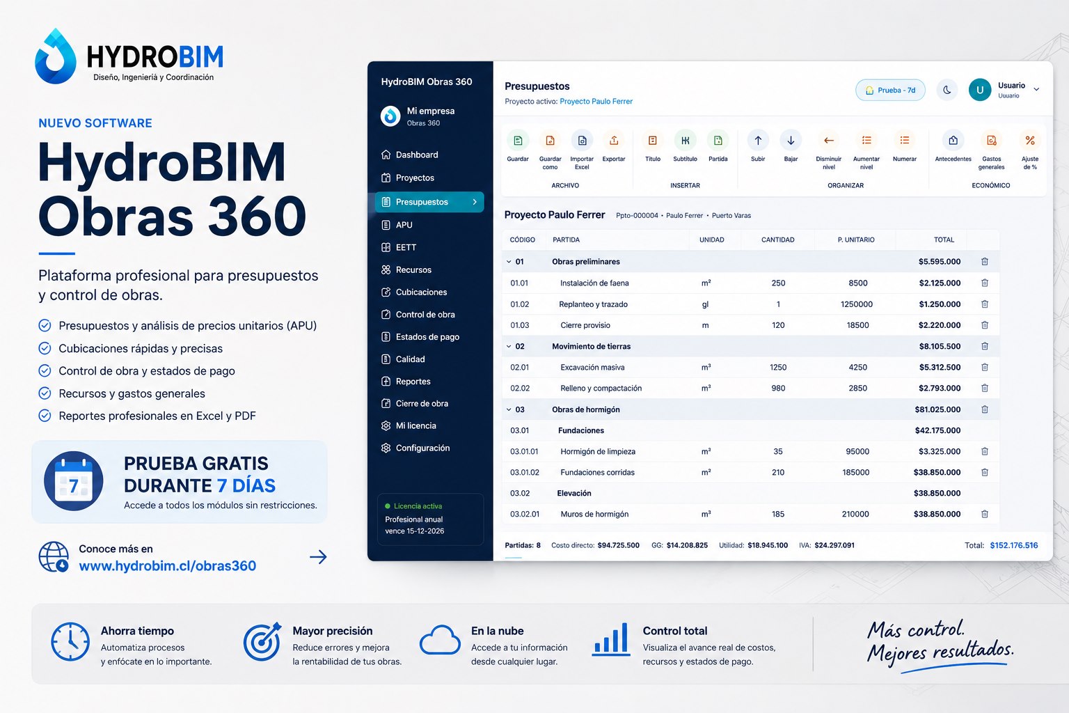Open Antecedentes from toolbar

pyautogui.click(x=953, y=141)
